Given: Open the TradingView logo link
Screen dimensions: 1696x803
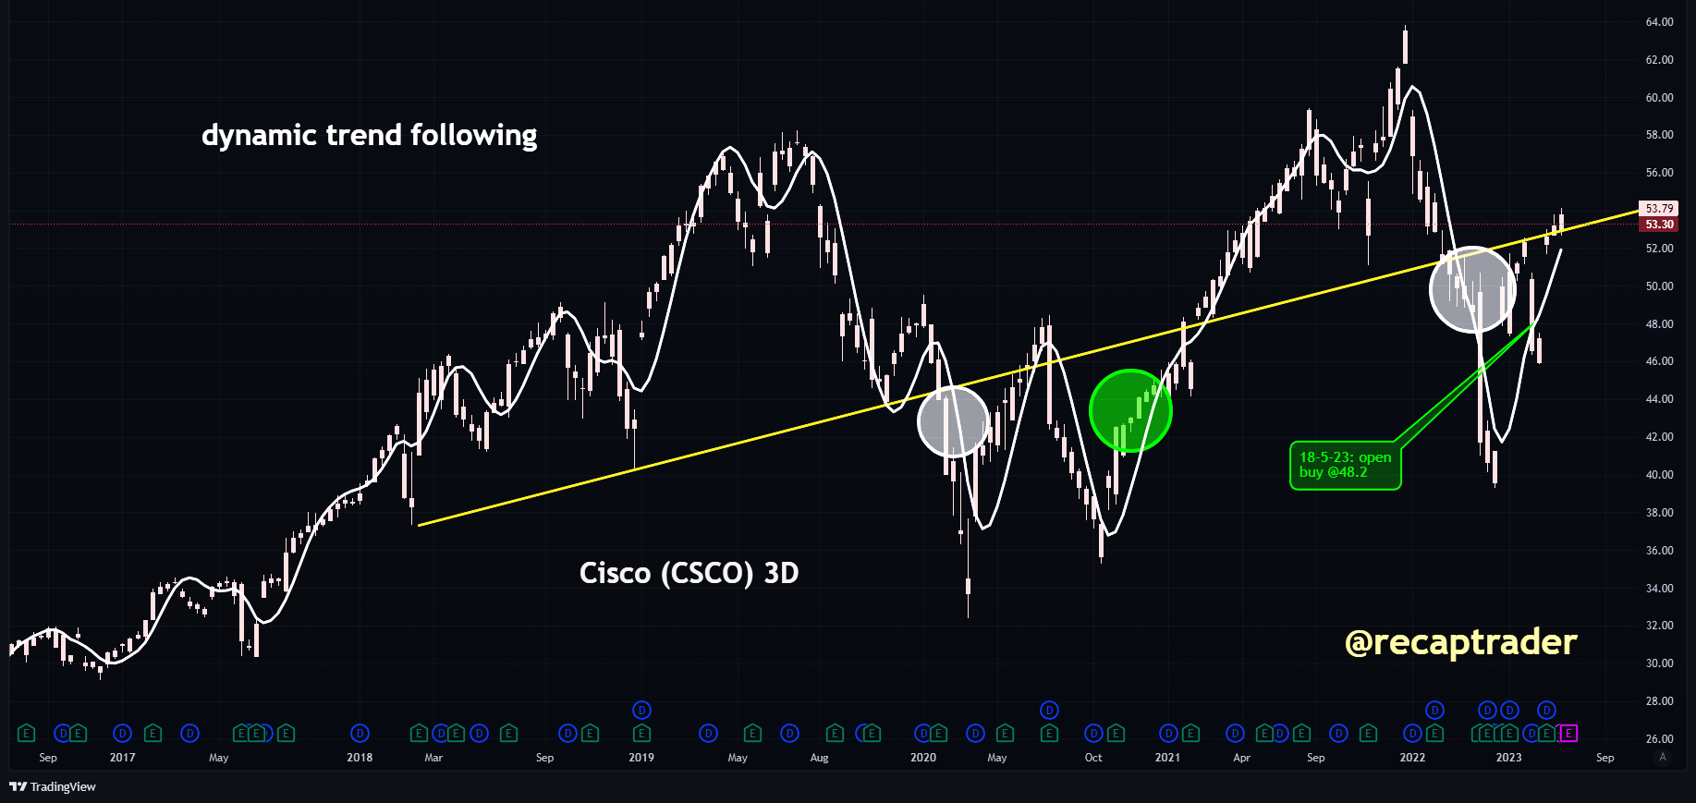Looking at the screenshot, I should coord(53,786).
